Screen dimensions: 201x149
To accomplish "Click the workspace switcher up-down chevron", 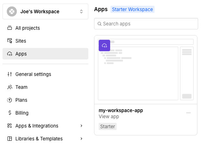I will [81, 11].
